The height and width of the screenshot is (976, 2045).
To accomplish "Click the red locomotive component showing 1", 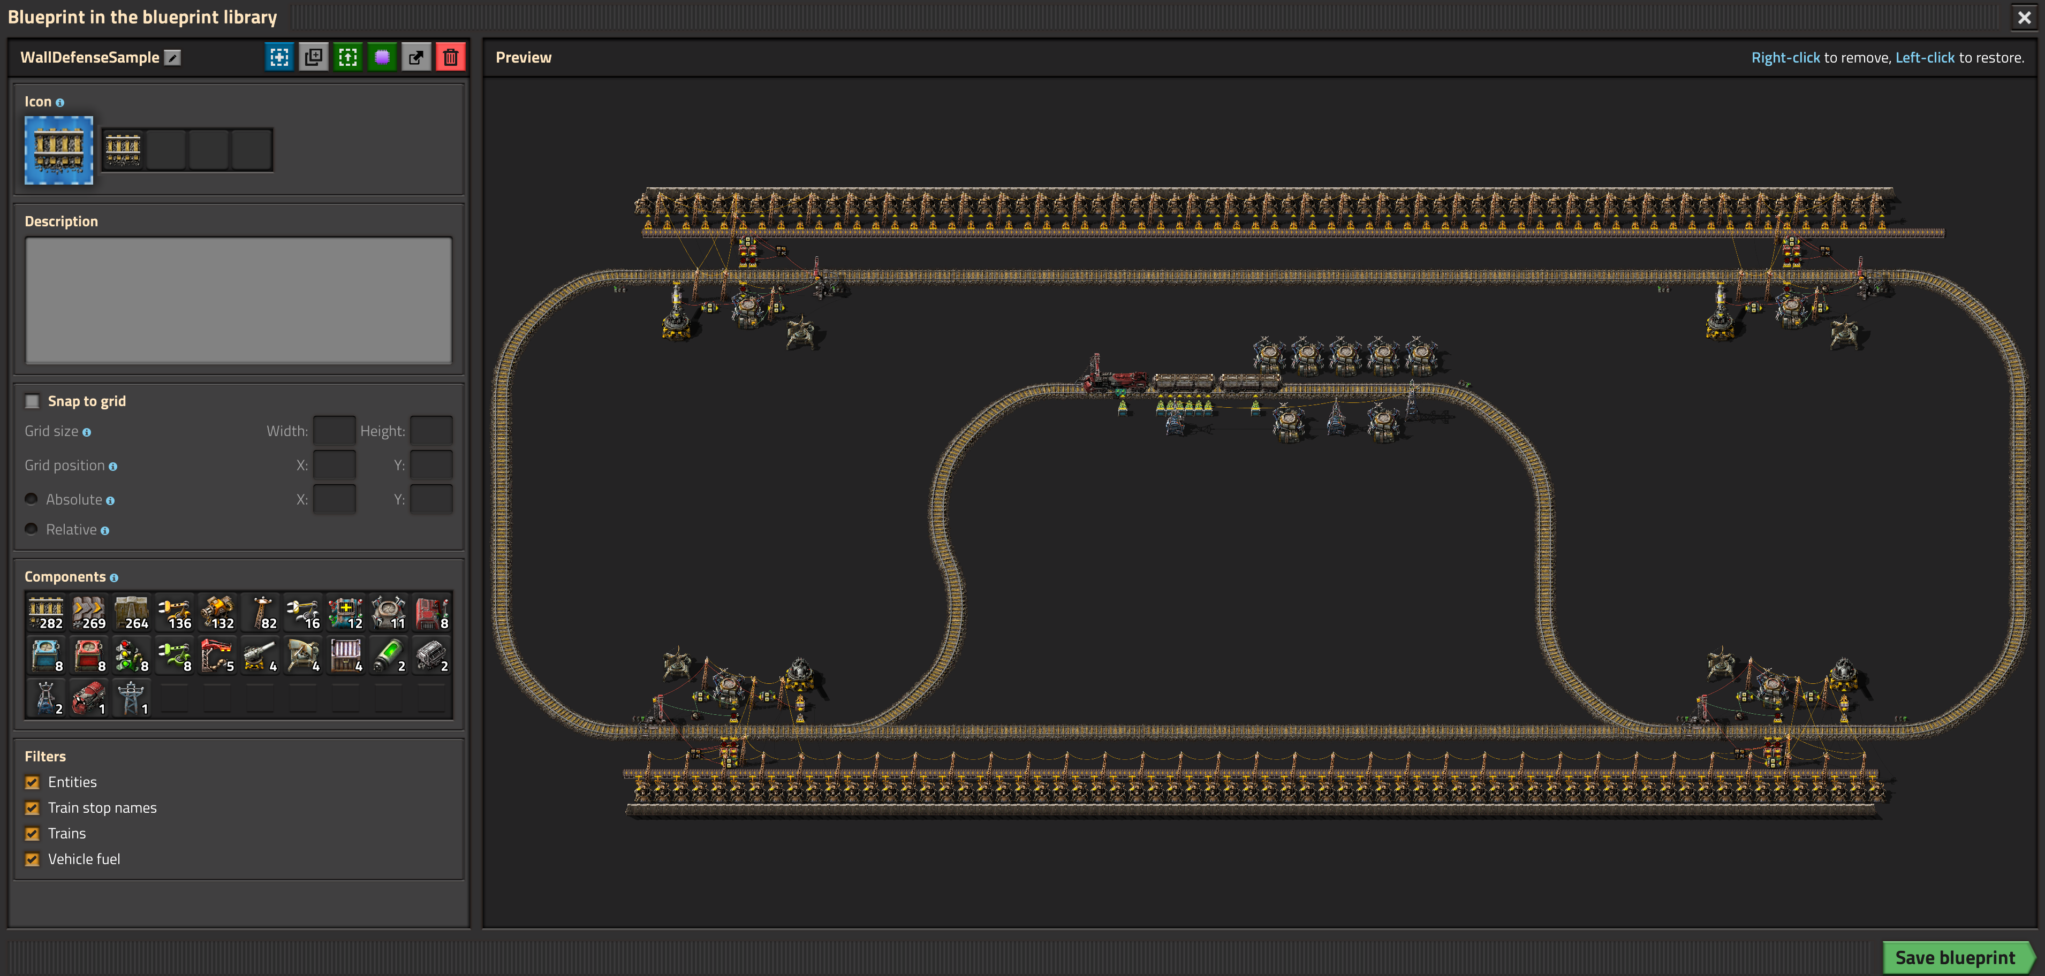I will tap(89, 699).
